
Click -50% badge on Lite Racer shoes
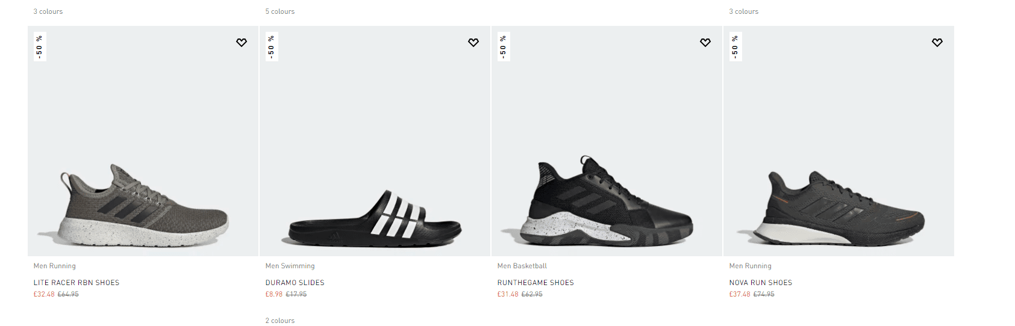tap(40, 47)
